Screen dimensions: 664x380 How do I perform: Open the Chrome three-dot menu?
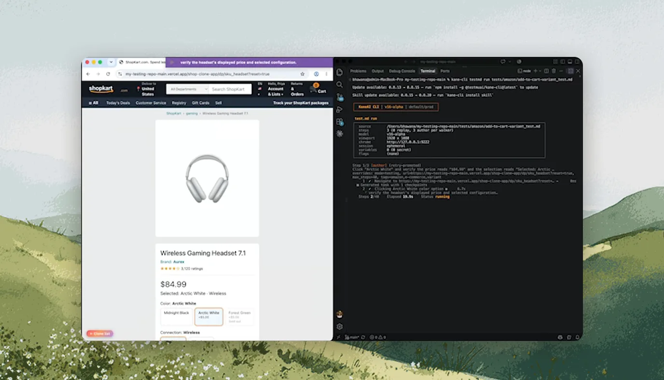point(327,74)
